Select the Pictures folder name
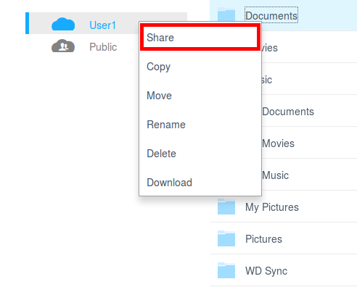This screenshot has width=357, height=300. tap(263, 239)
